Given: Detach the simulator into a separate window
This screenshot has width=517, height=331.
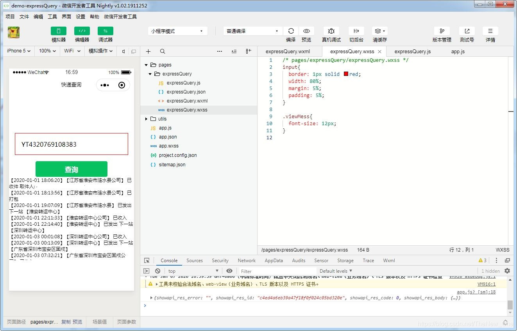Looking at the screenshot, I should (x=134, y=51).
